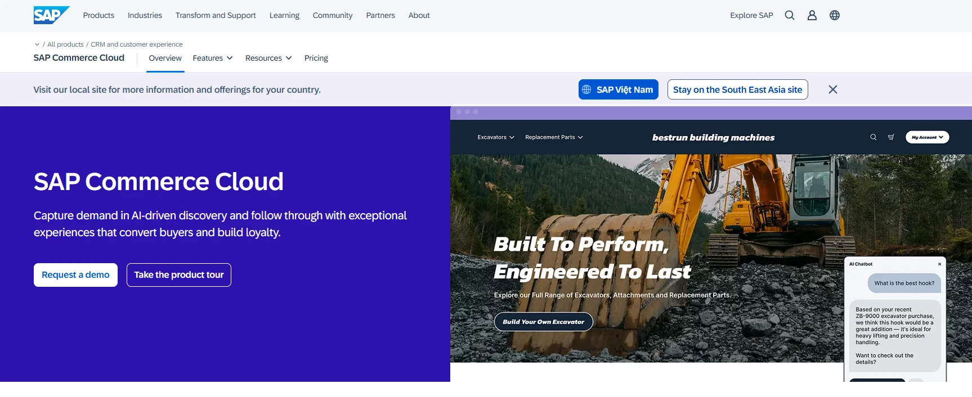Open the Partners menu
This screenshot has height=397, width=972.
coord(380,15)
